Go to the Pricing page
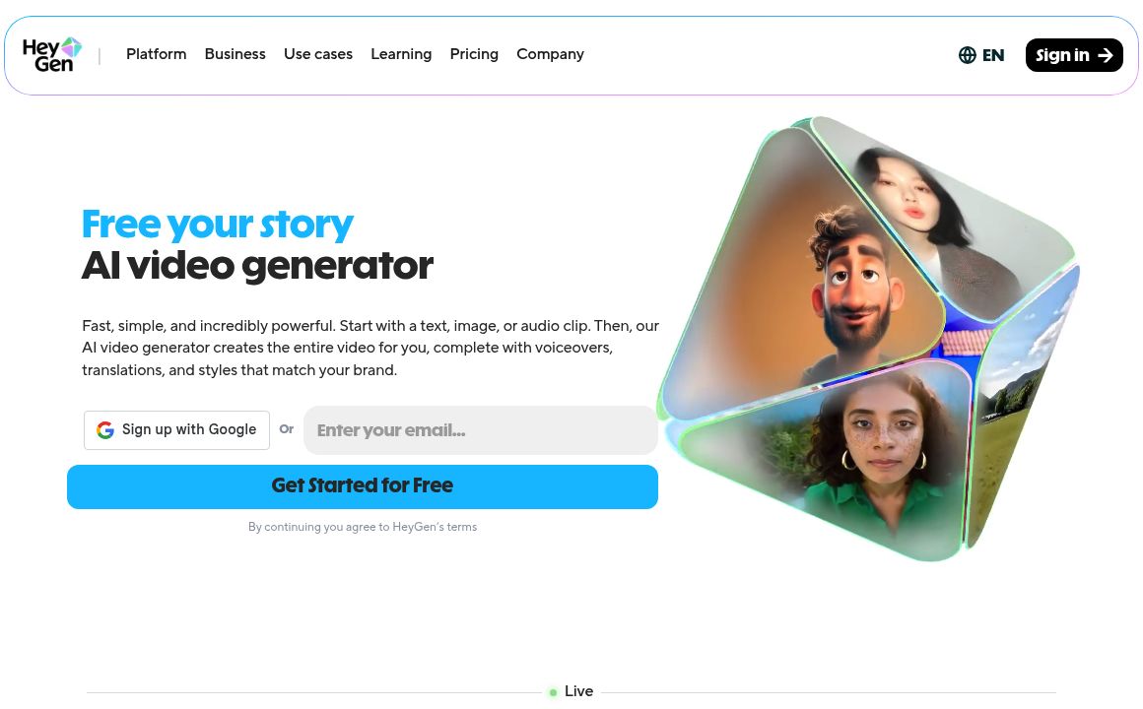The height and width of the screenshot is (709, 1143). pyautogui.click(x=474, y=54)
